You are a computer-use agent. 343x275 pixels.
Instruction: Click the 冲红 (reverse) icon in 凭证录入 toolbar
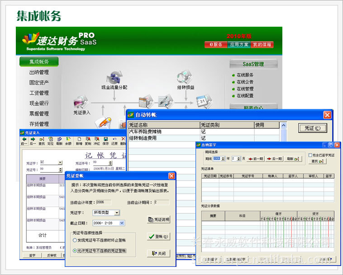97,141
